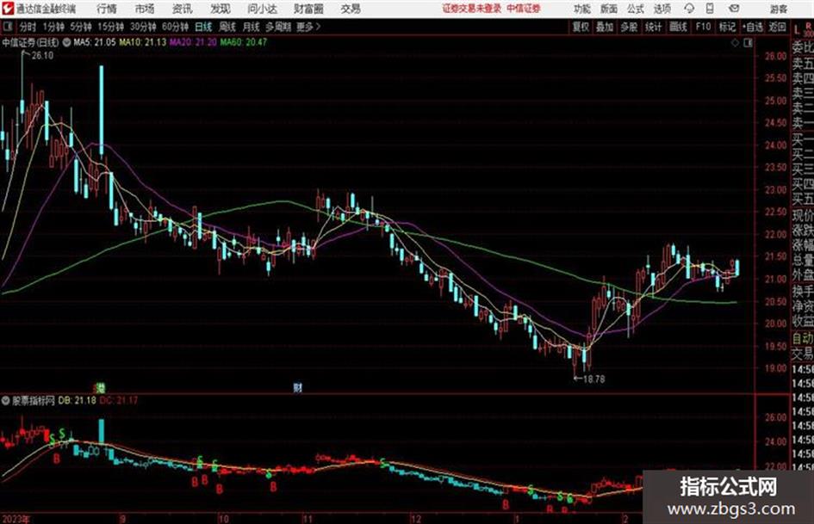The height and width of the screenshot is (524, 814).
Task: Click the R label at the right panel top
Action: 808,26
